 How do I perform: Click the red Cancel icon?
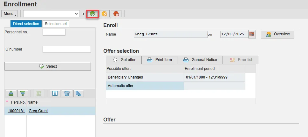116,14
